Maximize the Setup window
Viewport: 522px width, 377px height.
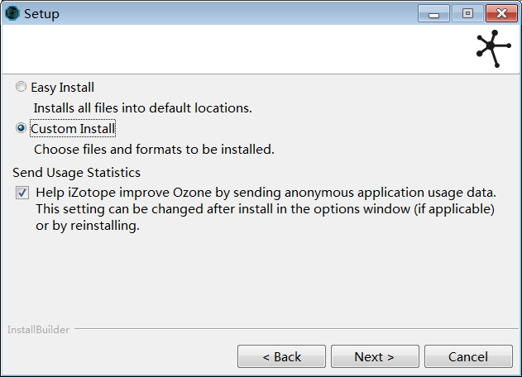[x=467, y=13]
